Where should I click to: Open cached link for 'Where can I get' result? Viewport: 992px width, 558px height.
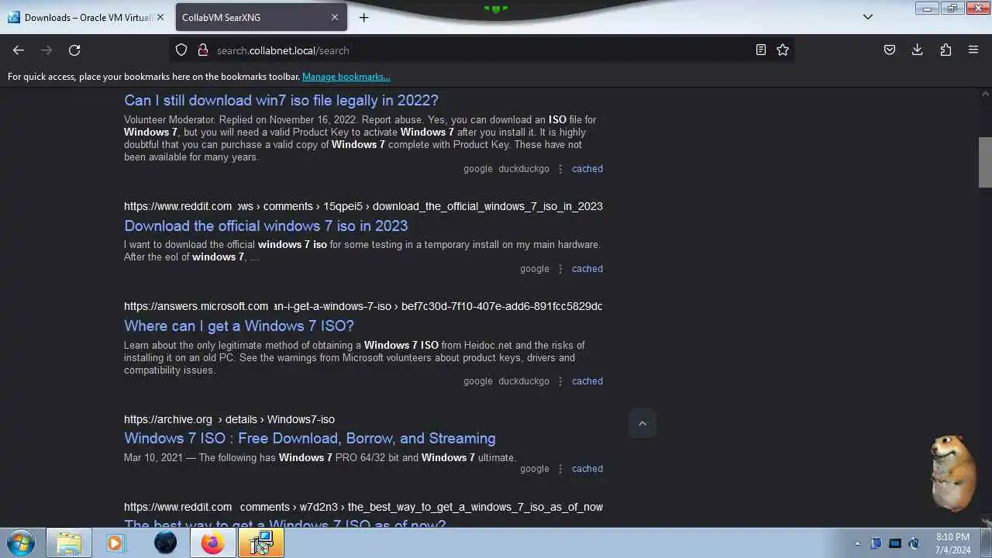pos(587,381)
